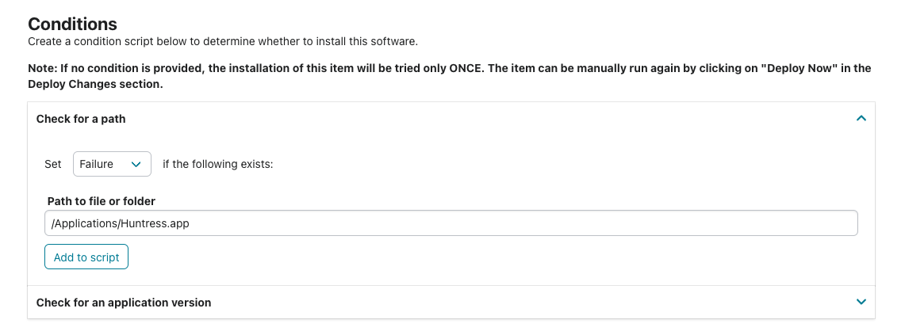Click the Path to file or folder label
905x335 pixels.
[102, 201]
